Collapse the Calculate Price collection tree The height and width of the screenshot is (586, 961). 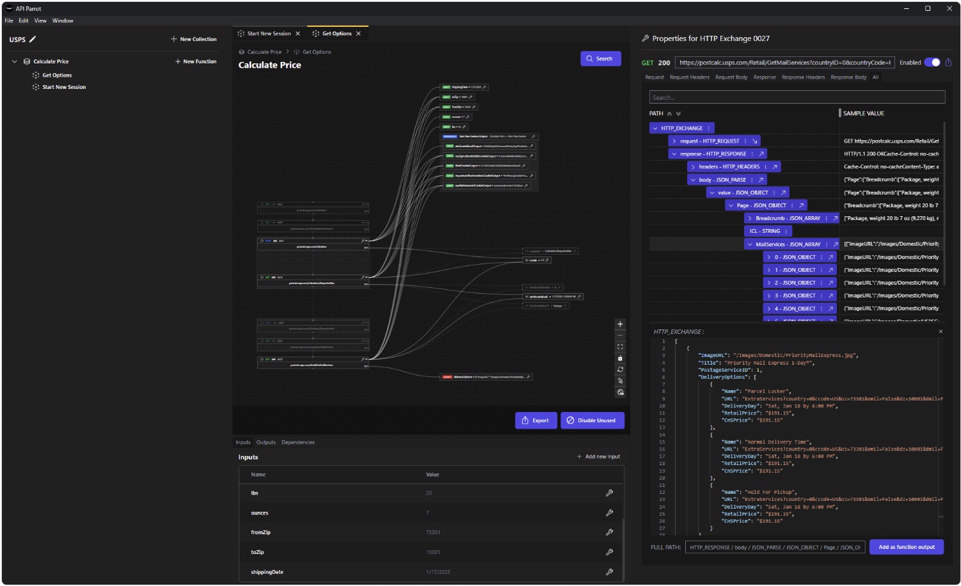coord(15,61)
